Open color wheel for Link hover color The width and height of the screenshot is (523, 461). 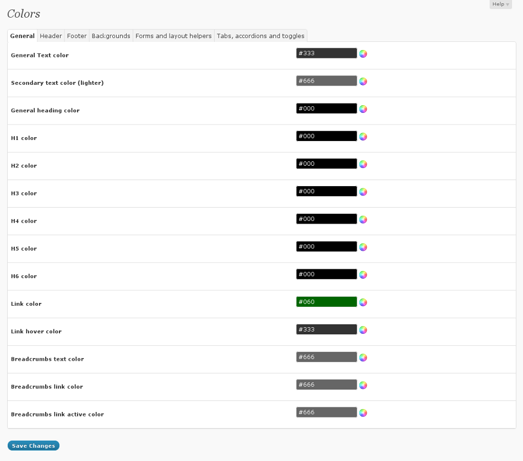363,330
